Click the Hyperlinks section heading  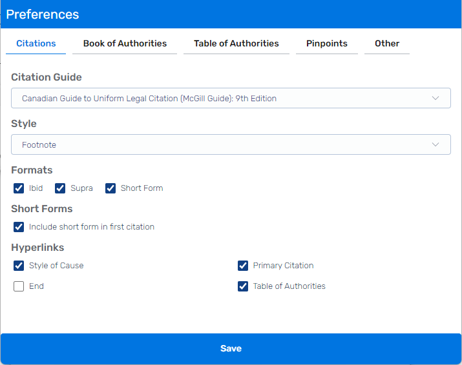point(37,248)
